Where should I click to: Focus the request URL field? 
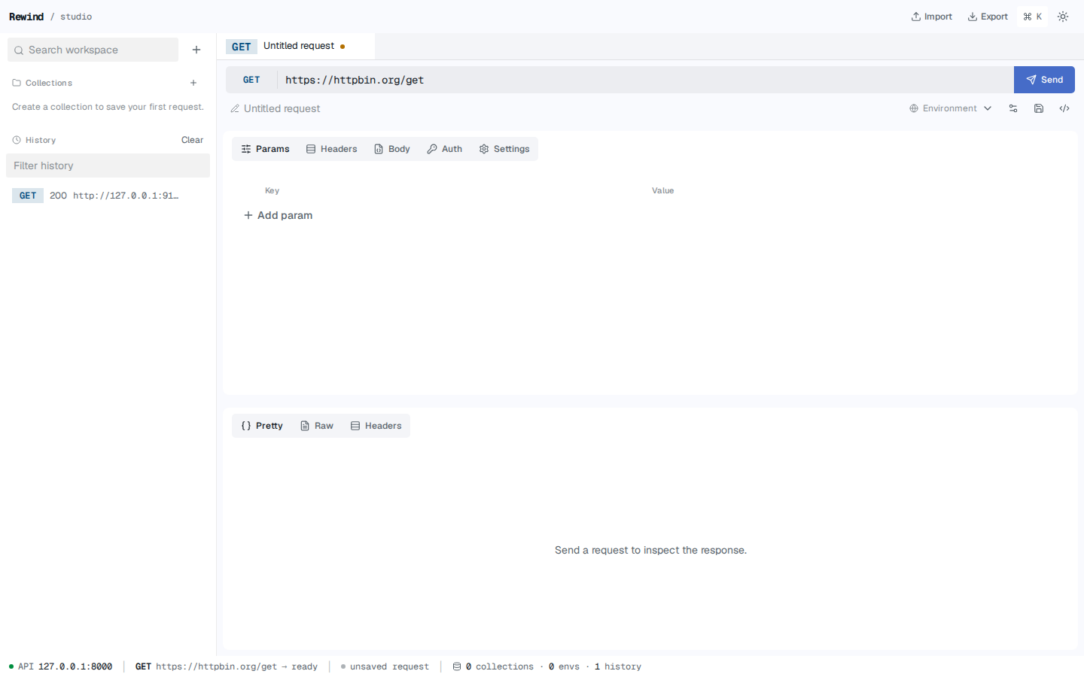tap(645, 80)
